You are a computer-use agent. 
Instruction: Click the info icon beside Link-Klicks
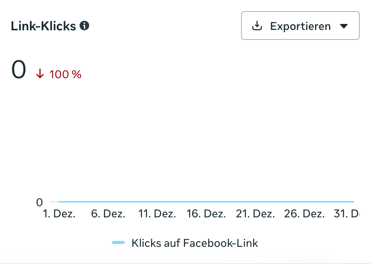[84, 26]
